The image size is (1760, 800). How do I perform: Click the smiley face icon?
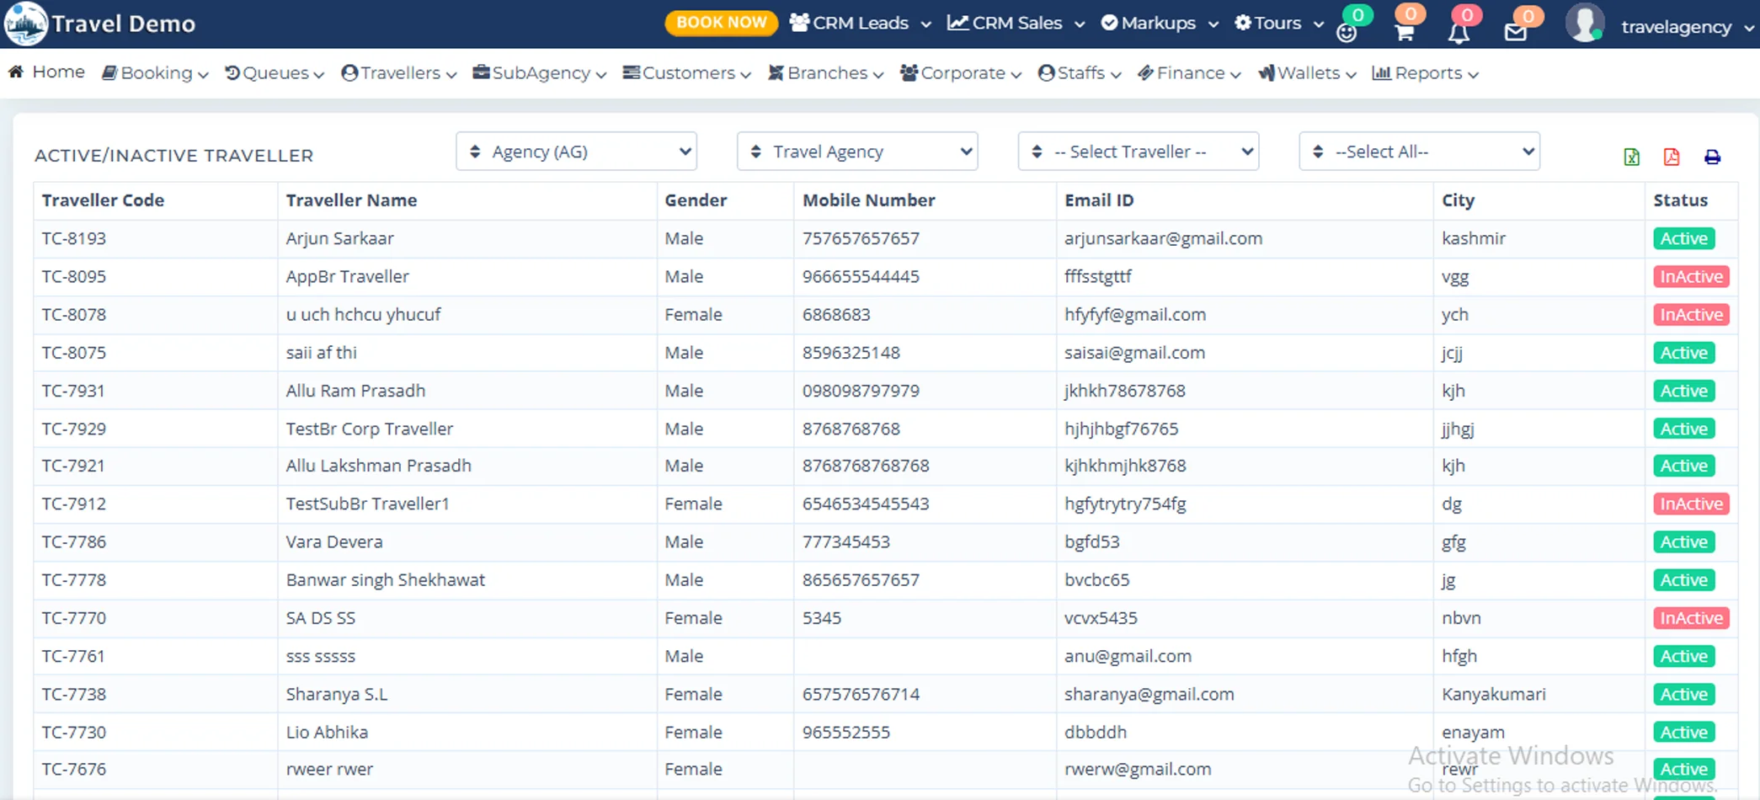(x=1347, y=33)
